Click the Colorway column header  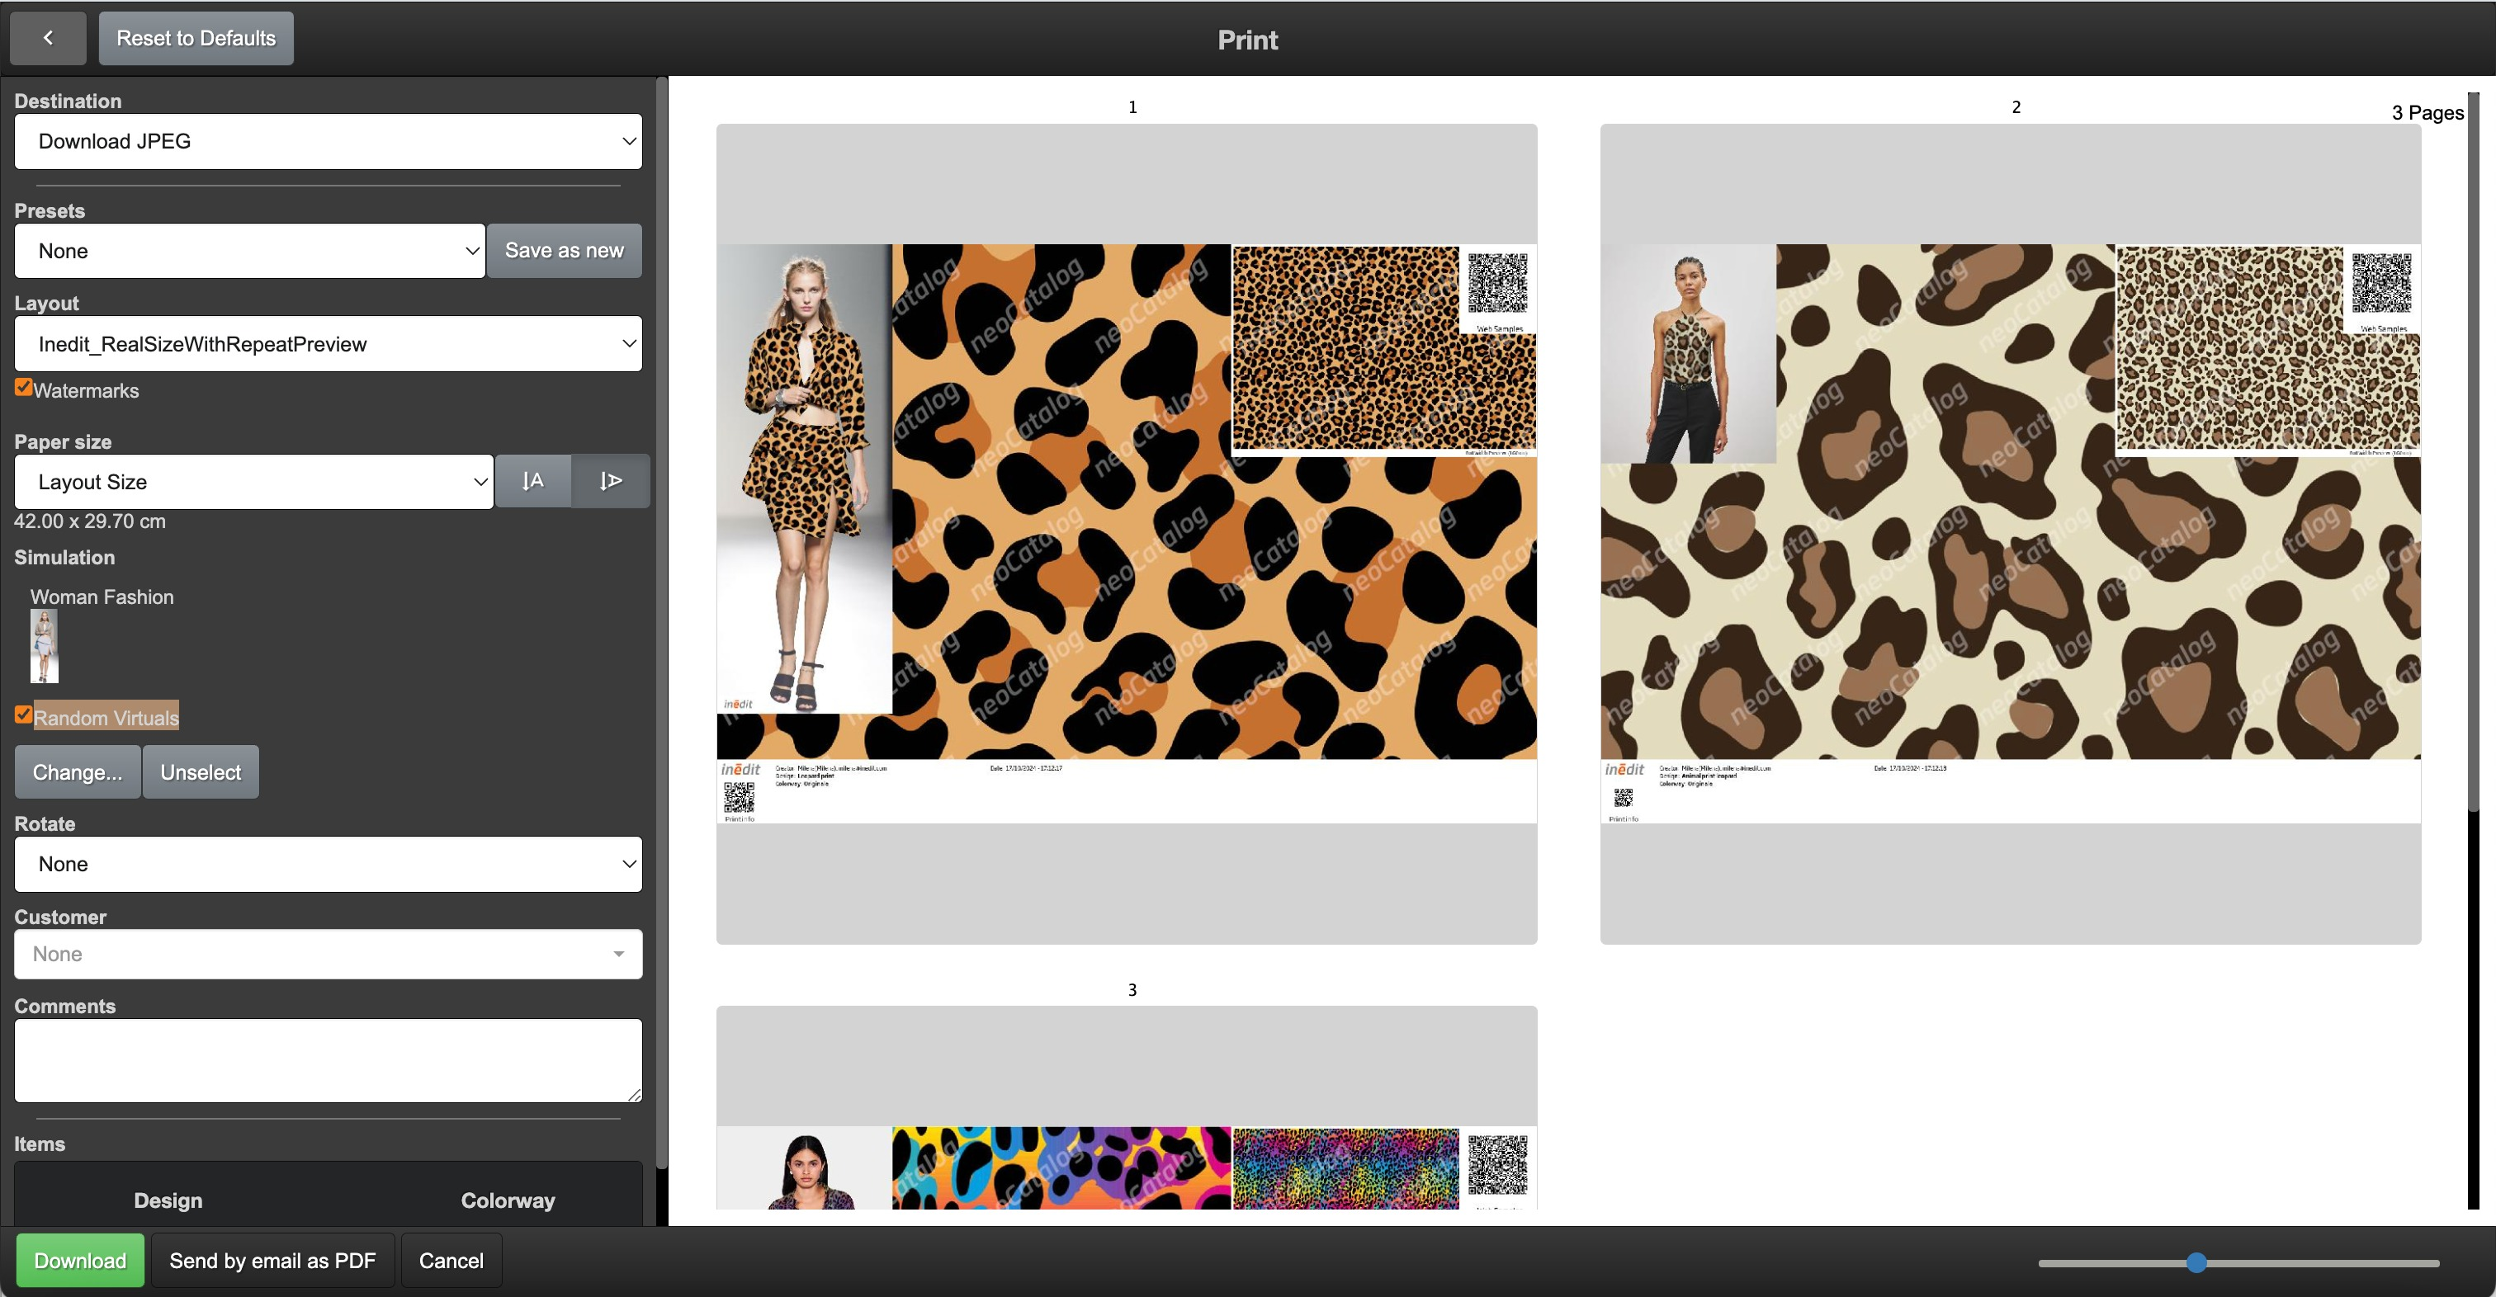coord(508,1200)
